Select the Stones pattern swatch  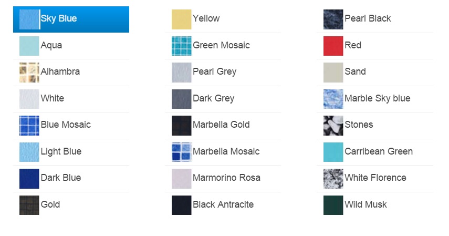point(333,125)
